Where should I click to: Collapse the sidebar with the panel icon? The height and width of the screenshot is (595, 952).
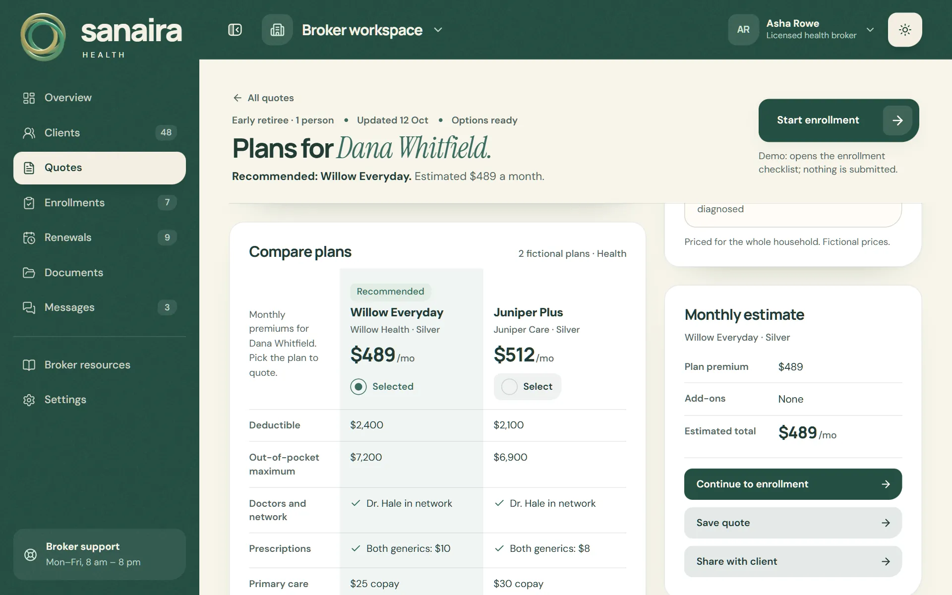(x=235, y=30)
